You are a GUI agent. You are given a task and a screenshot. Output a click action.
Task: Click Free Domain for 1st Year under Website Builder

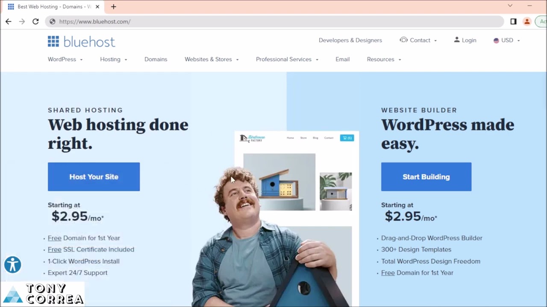point(417,272)
